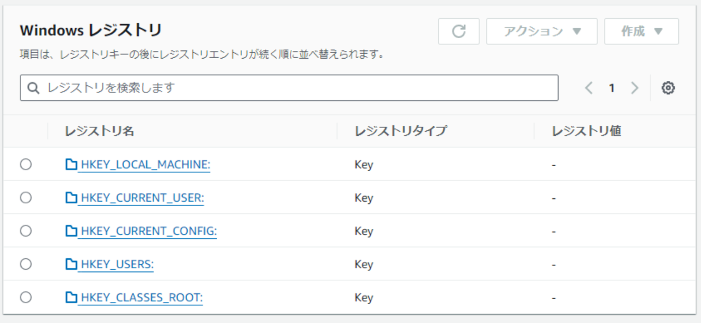Open the HKEY_USERS: link

point(117,264)
